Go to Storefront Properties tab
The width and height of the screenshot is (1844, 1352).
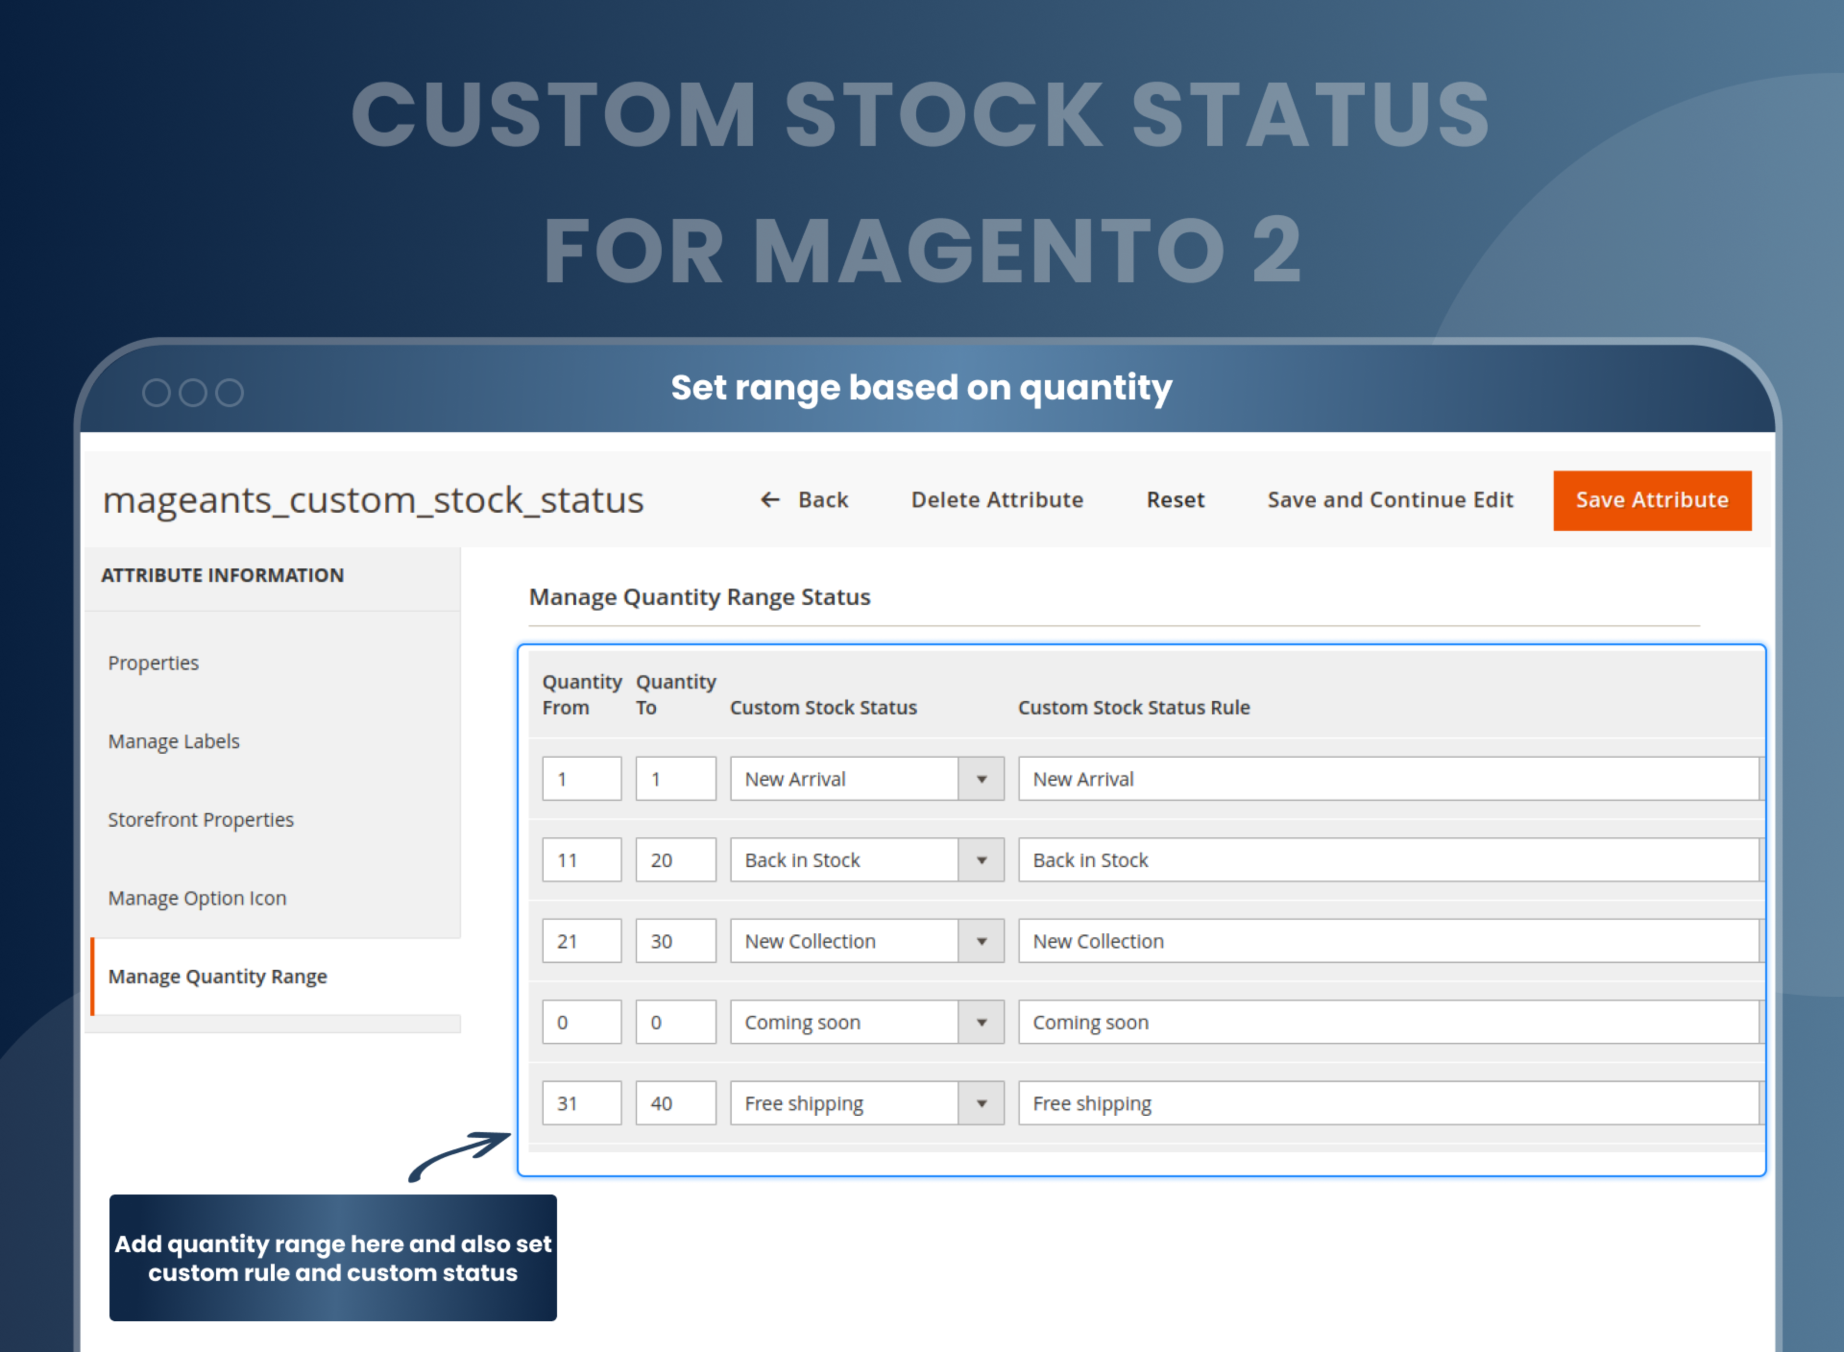(201, 820)
